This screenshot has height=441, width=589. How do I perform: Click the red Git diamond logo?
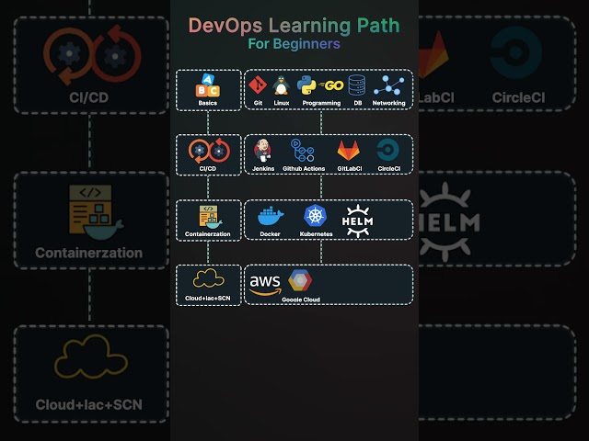[258, 85]
